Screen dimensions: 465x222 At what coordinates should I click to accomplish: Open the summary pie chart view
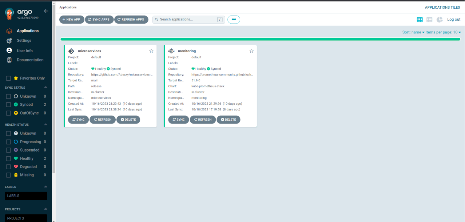tap(440, 20)
